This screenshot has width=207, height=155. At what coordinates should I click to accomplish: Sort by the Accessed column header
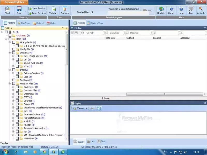pyautogui.click(x=185, y=38)
